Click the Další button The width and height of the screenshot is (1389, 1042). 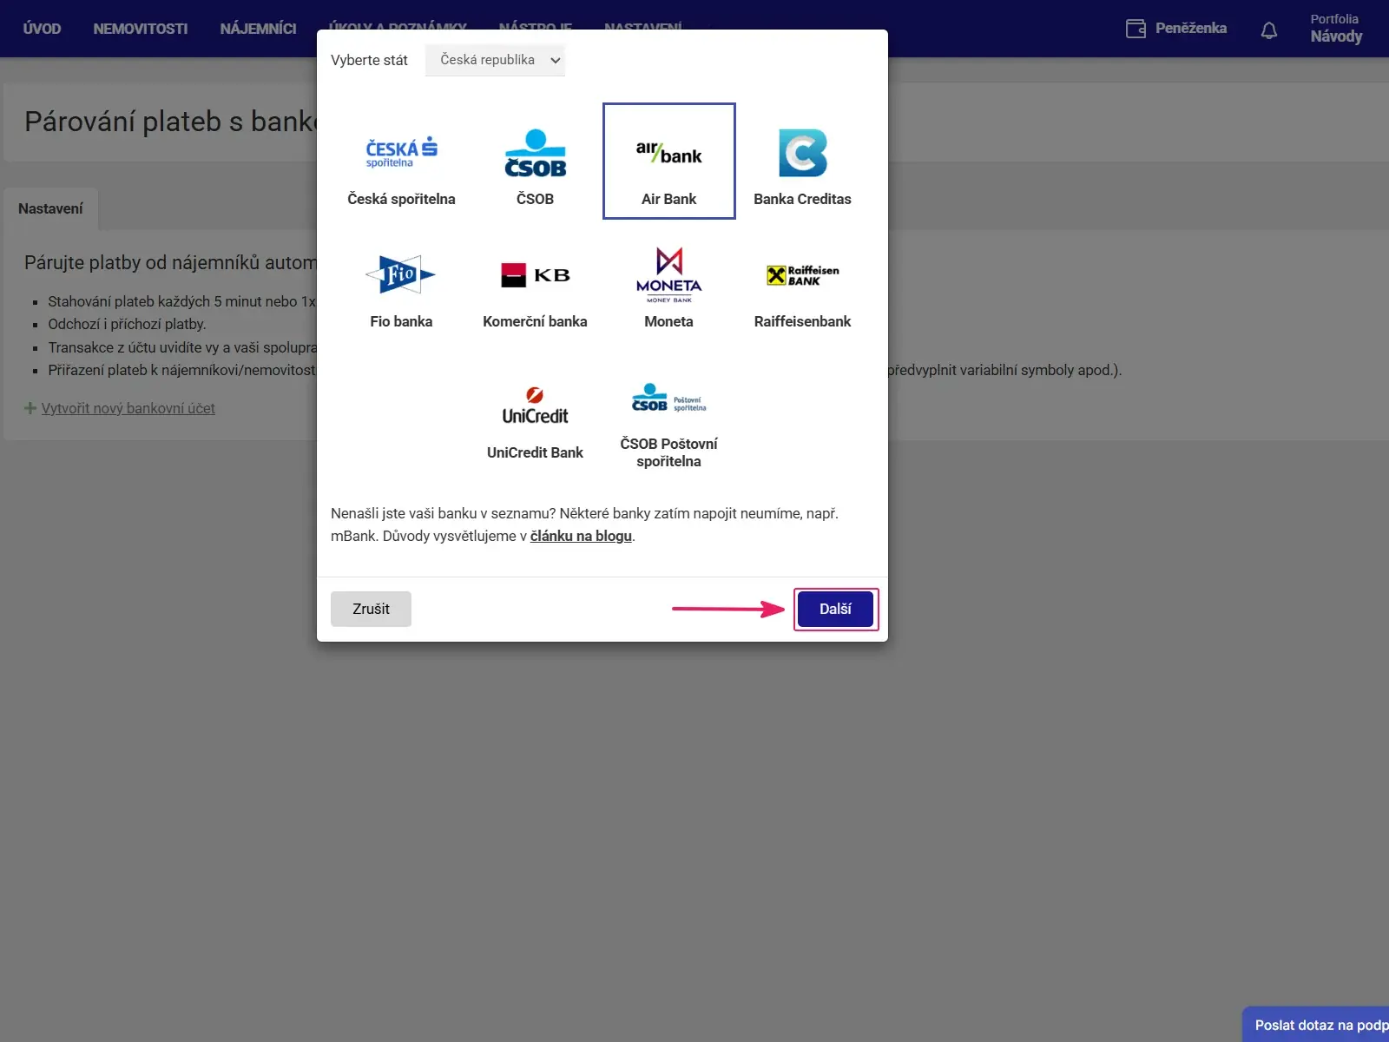pos(835,609)
